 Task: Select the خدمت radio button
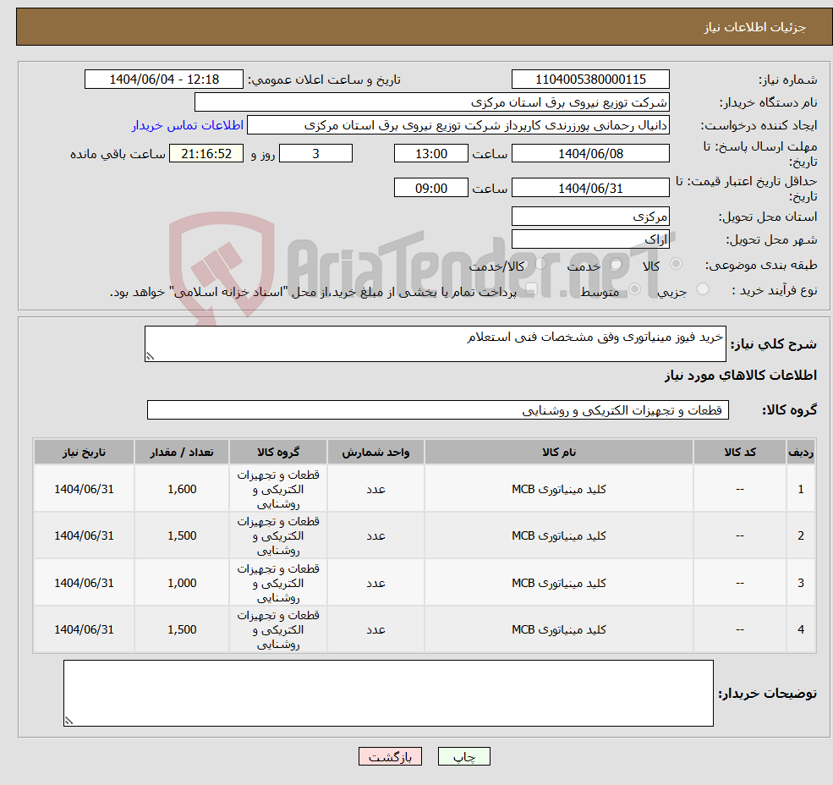point(615,264)
